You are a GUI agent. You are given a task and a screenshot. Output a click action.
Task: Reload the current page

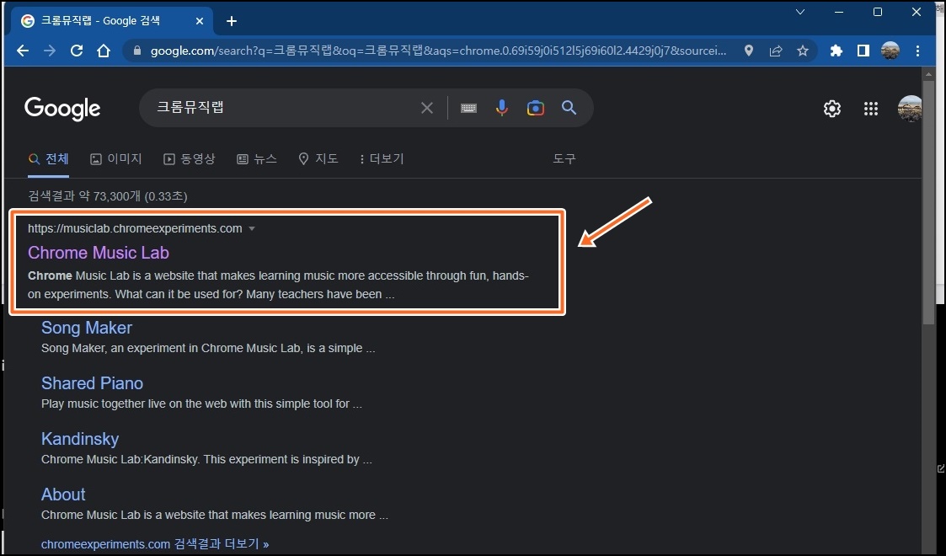pyautogui.click(x=77, y=51)
